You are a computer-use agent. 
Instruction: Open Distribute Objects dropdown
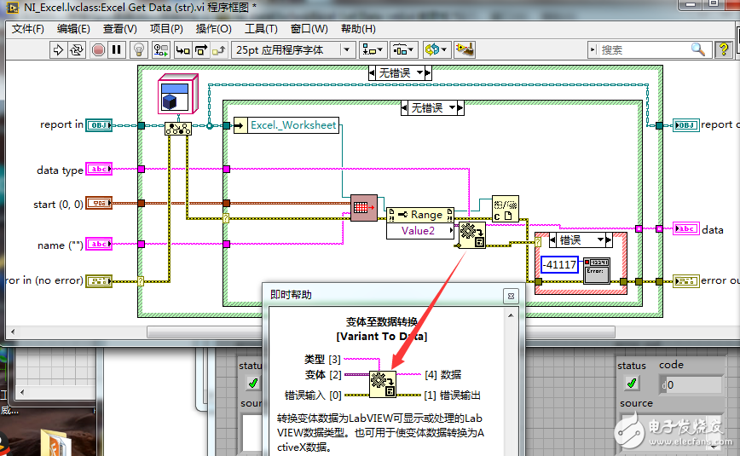(x=403, y=49)
